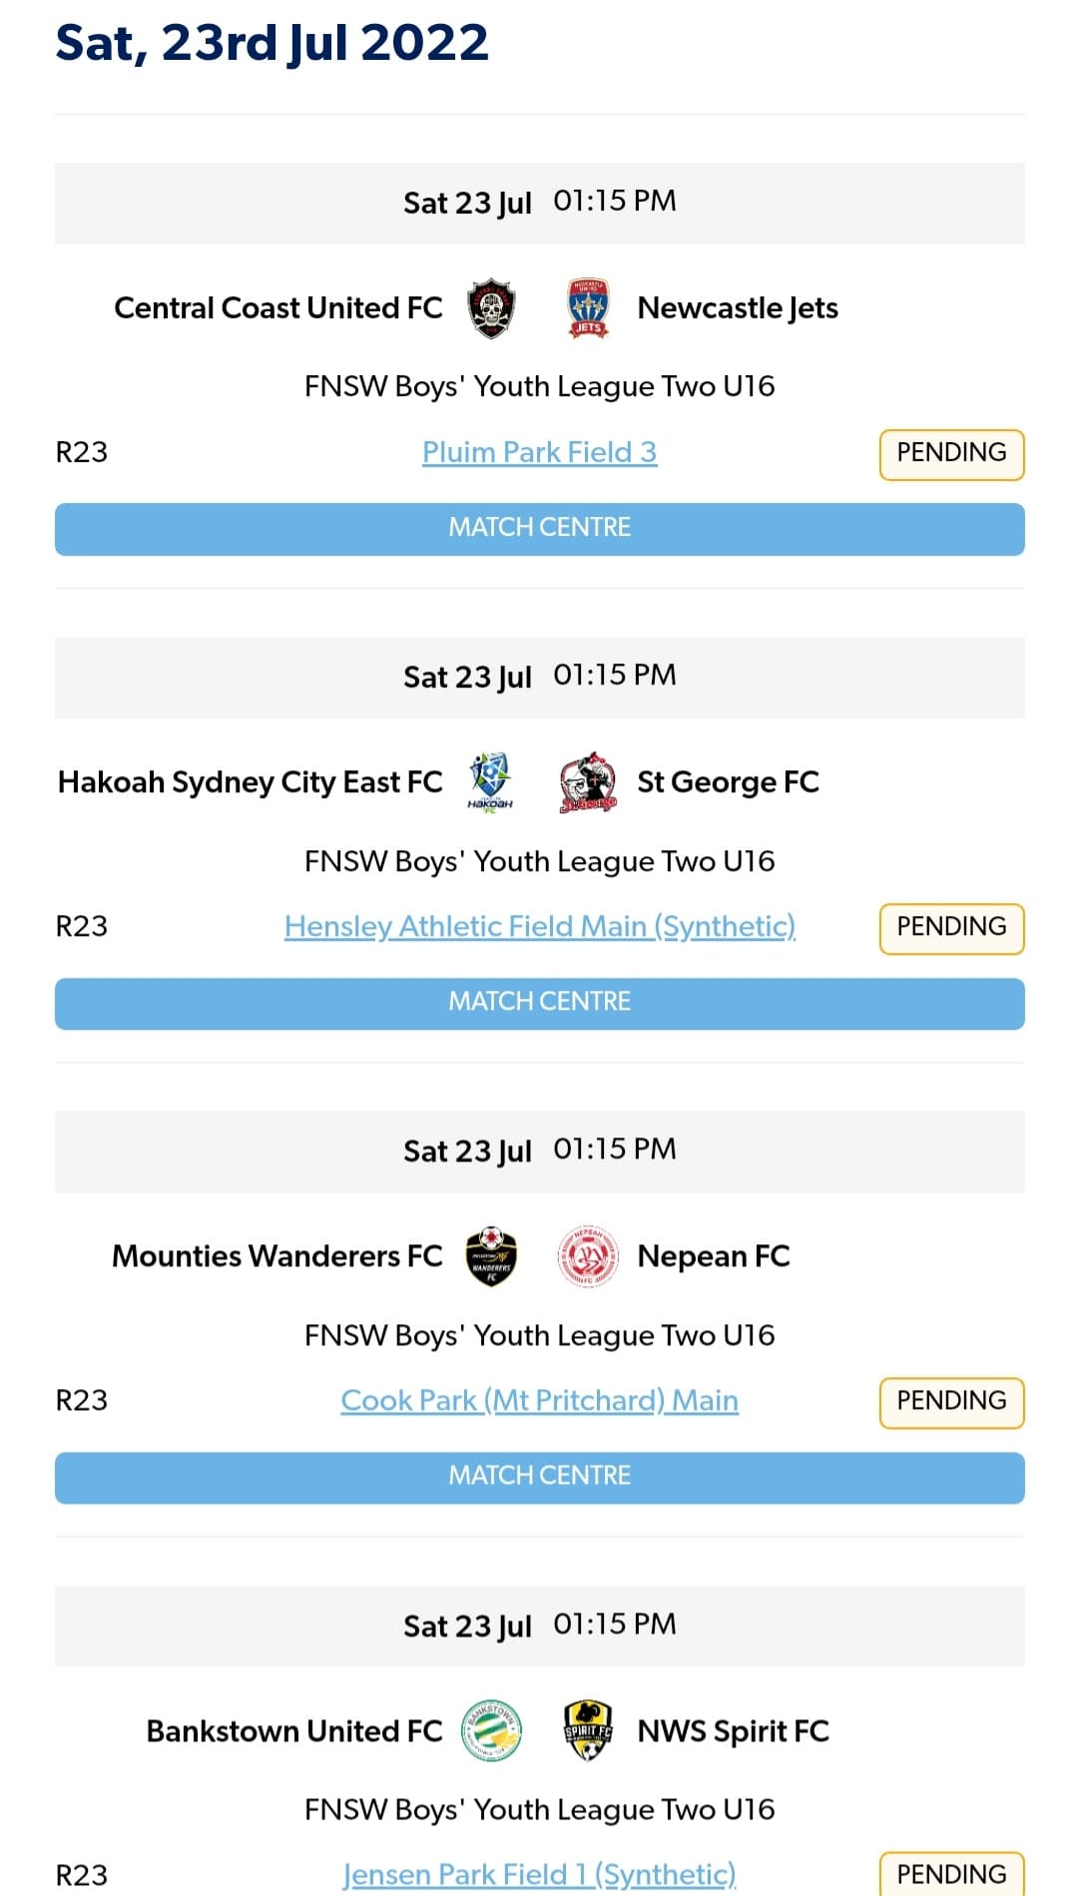Open Jensen Park Field 1 venue link

point(538,1874)
